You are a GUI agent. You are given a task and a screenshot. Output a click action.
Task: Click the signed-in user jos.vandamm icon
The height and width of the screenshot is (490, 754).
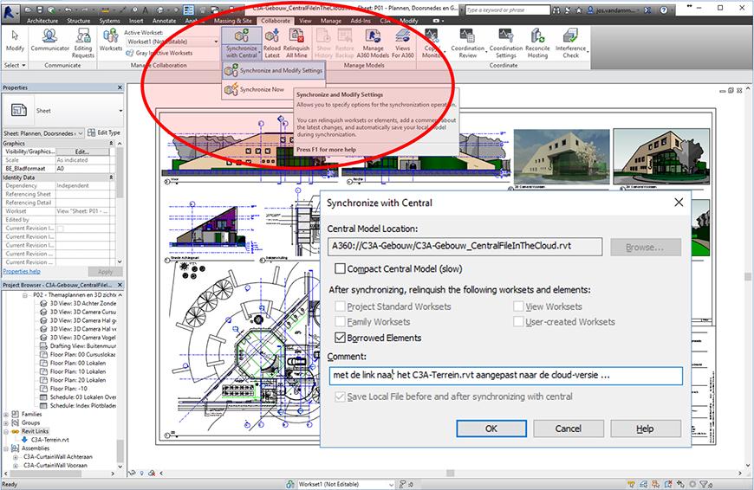(590, 10)
